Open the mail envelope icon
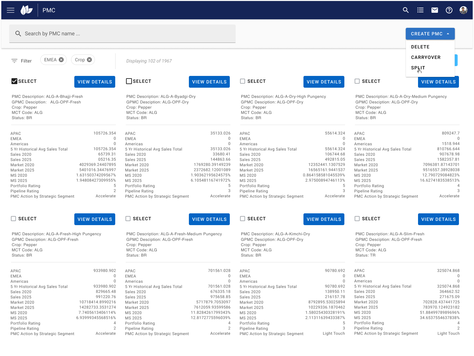Screen dimensions: 474x356 pos(435,10)
